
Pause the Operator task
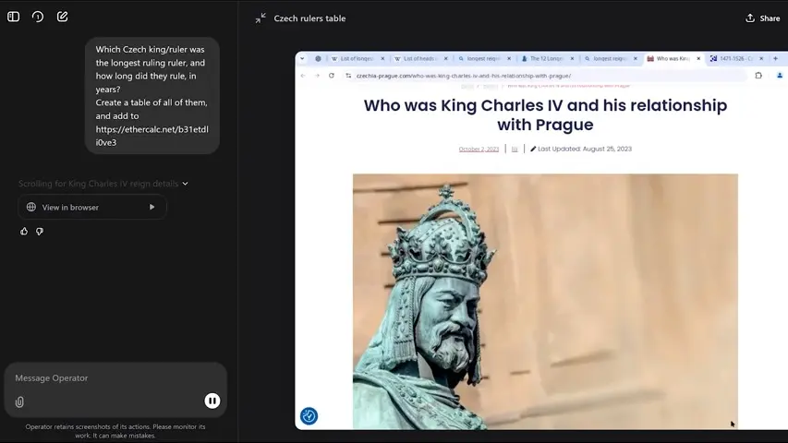click(212, 401)
